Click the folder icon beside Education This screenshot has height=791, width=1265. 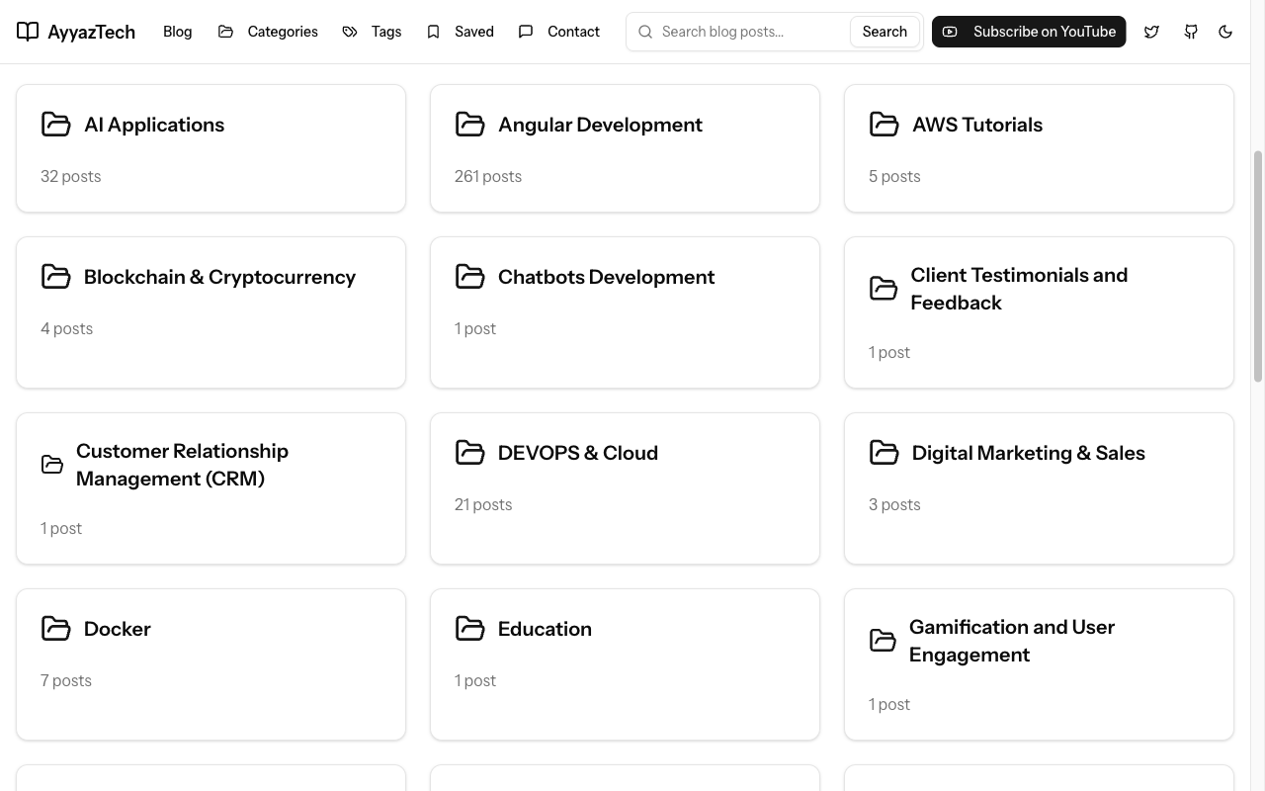(x=469, y=629)
